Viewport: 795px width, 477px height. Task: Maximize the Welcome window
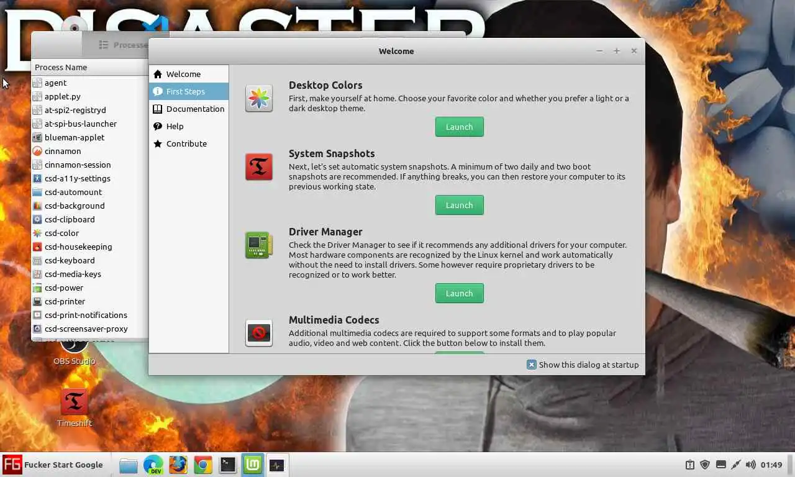point(617,51)
